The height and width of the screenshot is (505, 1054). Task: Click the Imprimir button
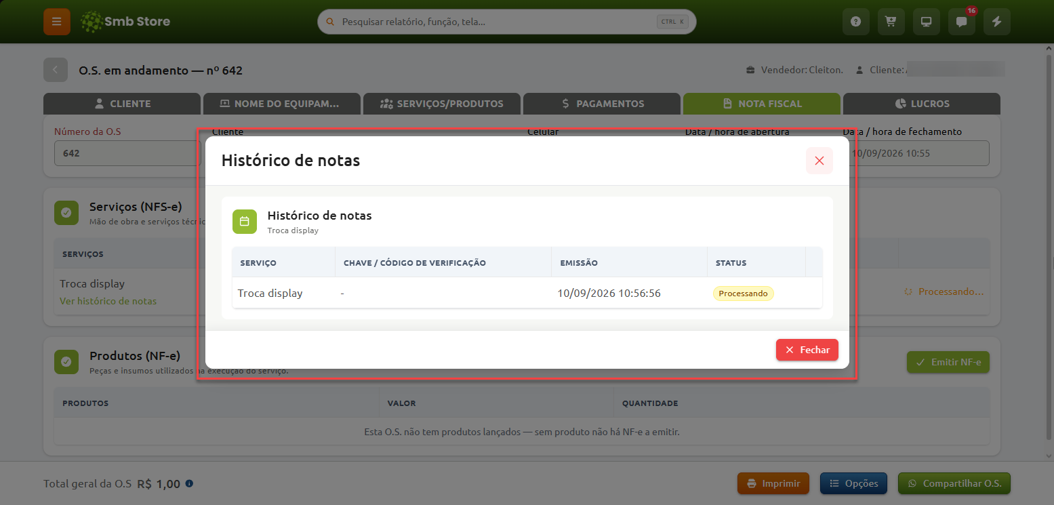[773, 483]
